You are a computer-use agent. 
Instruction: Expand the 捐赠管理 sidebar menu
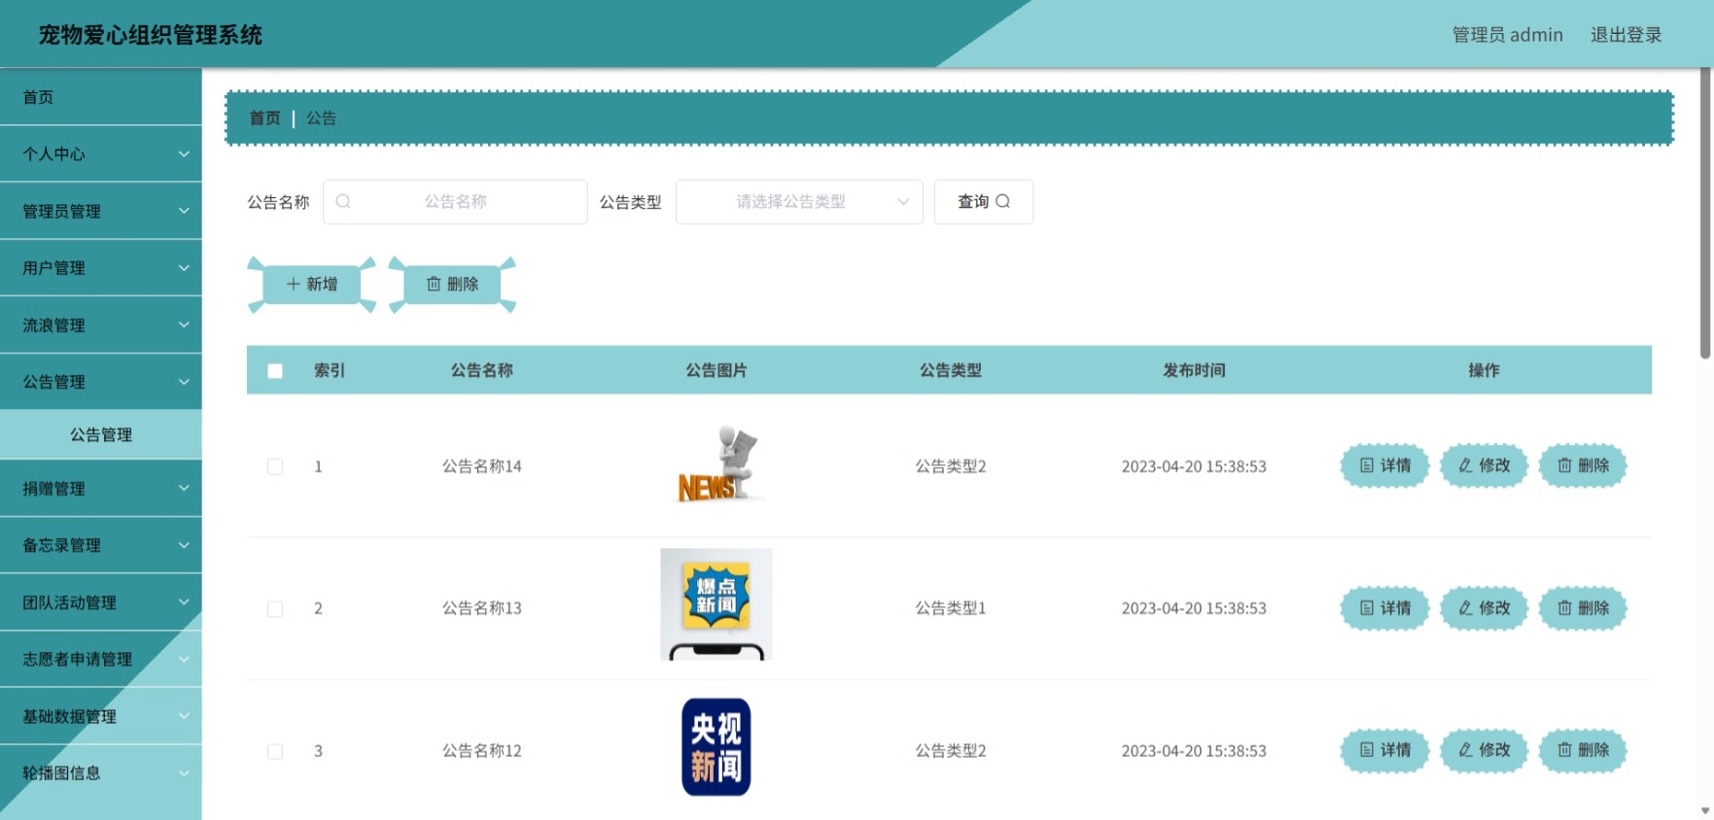(x=101, y=488)
